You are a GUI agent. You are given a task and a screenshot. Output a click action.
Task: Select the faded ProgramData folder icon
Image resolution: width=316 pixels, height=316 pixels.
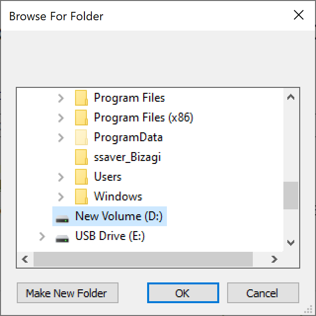point(81,137)
